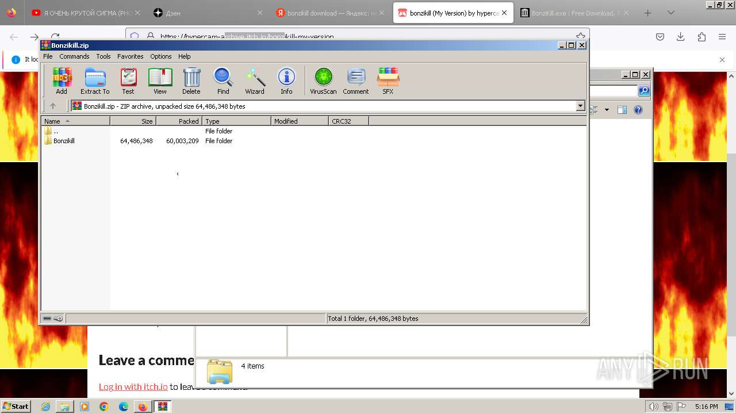The height and width of the screenshot is (414, 736).
Task: Click Firefox back arrow
Action: [14, 37]
